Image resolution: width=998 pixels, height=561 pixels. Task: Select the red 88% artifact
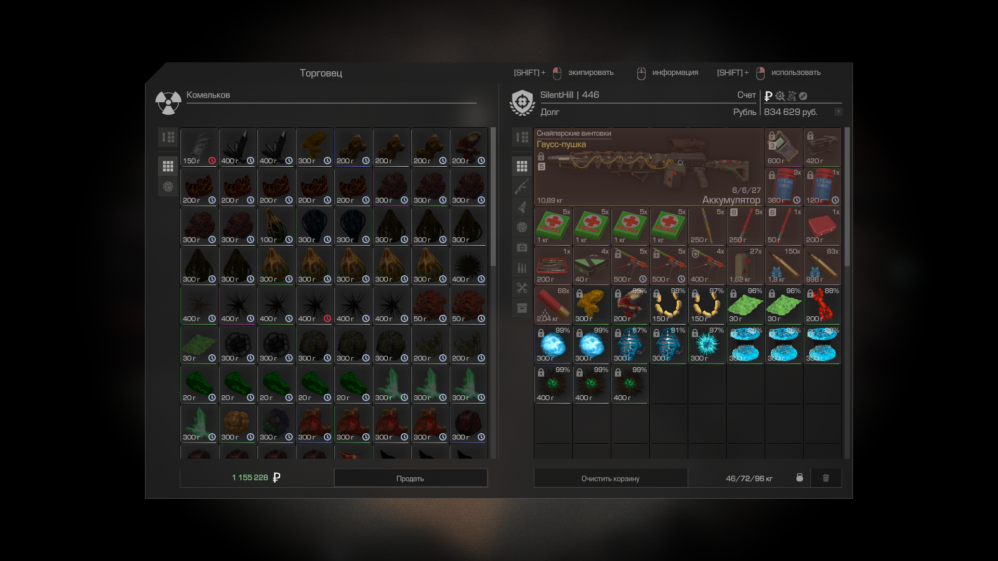tap(822, 305)
